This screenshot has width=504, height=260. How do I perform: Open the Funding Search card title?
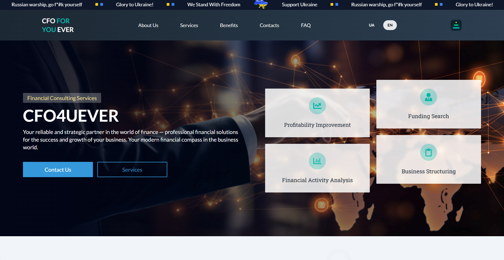428,116
